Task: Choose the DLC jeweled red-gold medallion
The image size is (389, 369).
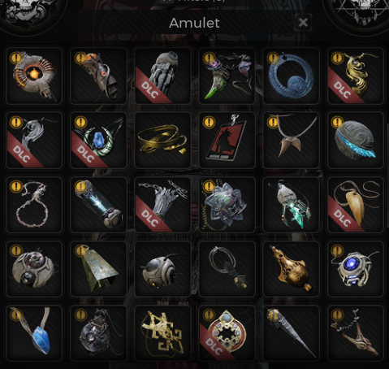Action: click(227, 333)
